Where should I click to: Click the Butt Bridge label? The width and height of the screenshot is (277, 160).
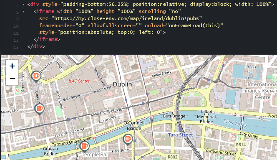point(174,116)
